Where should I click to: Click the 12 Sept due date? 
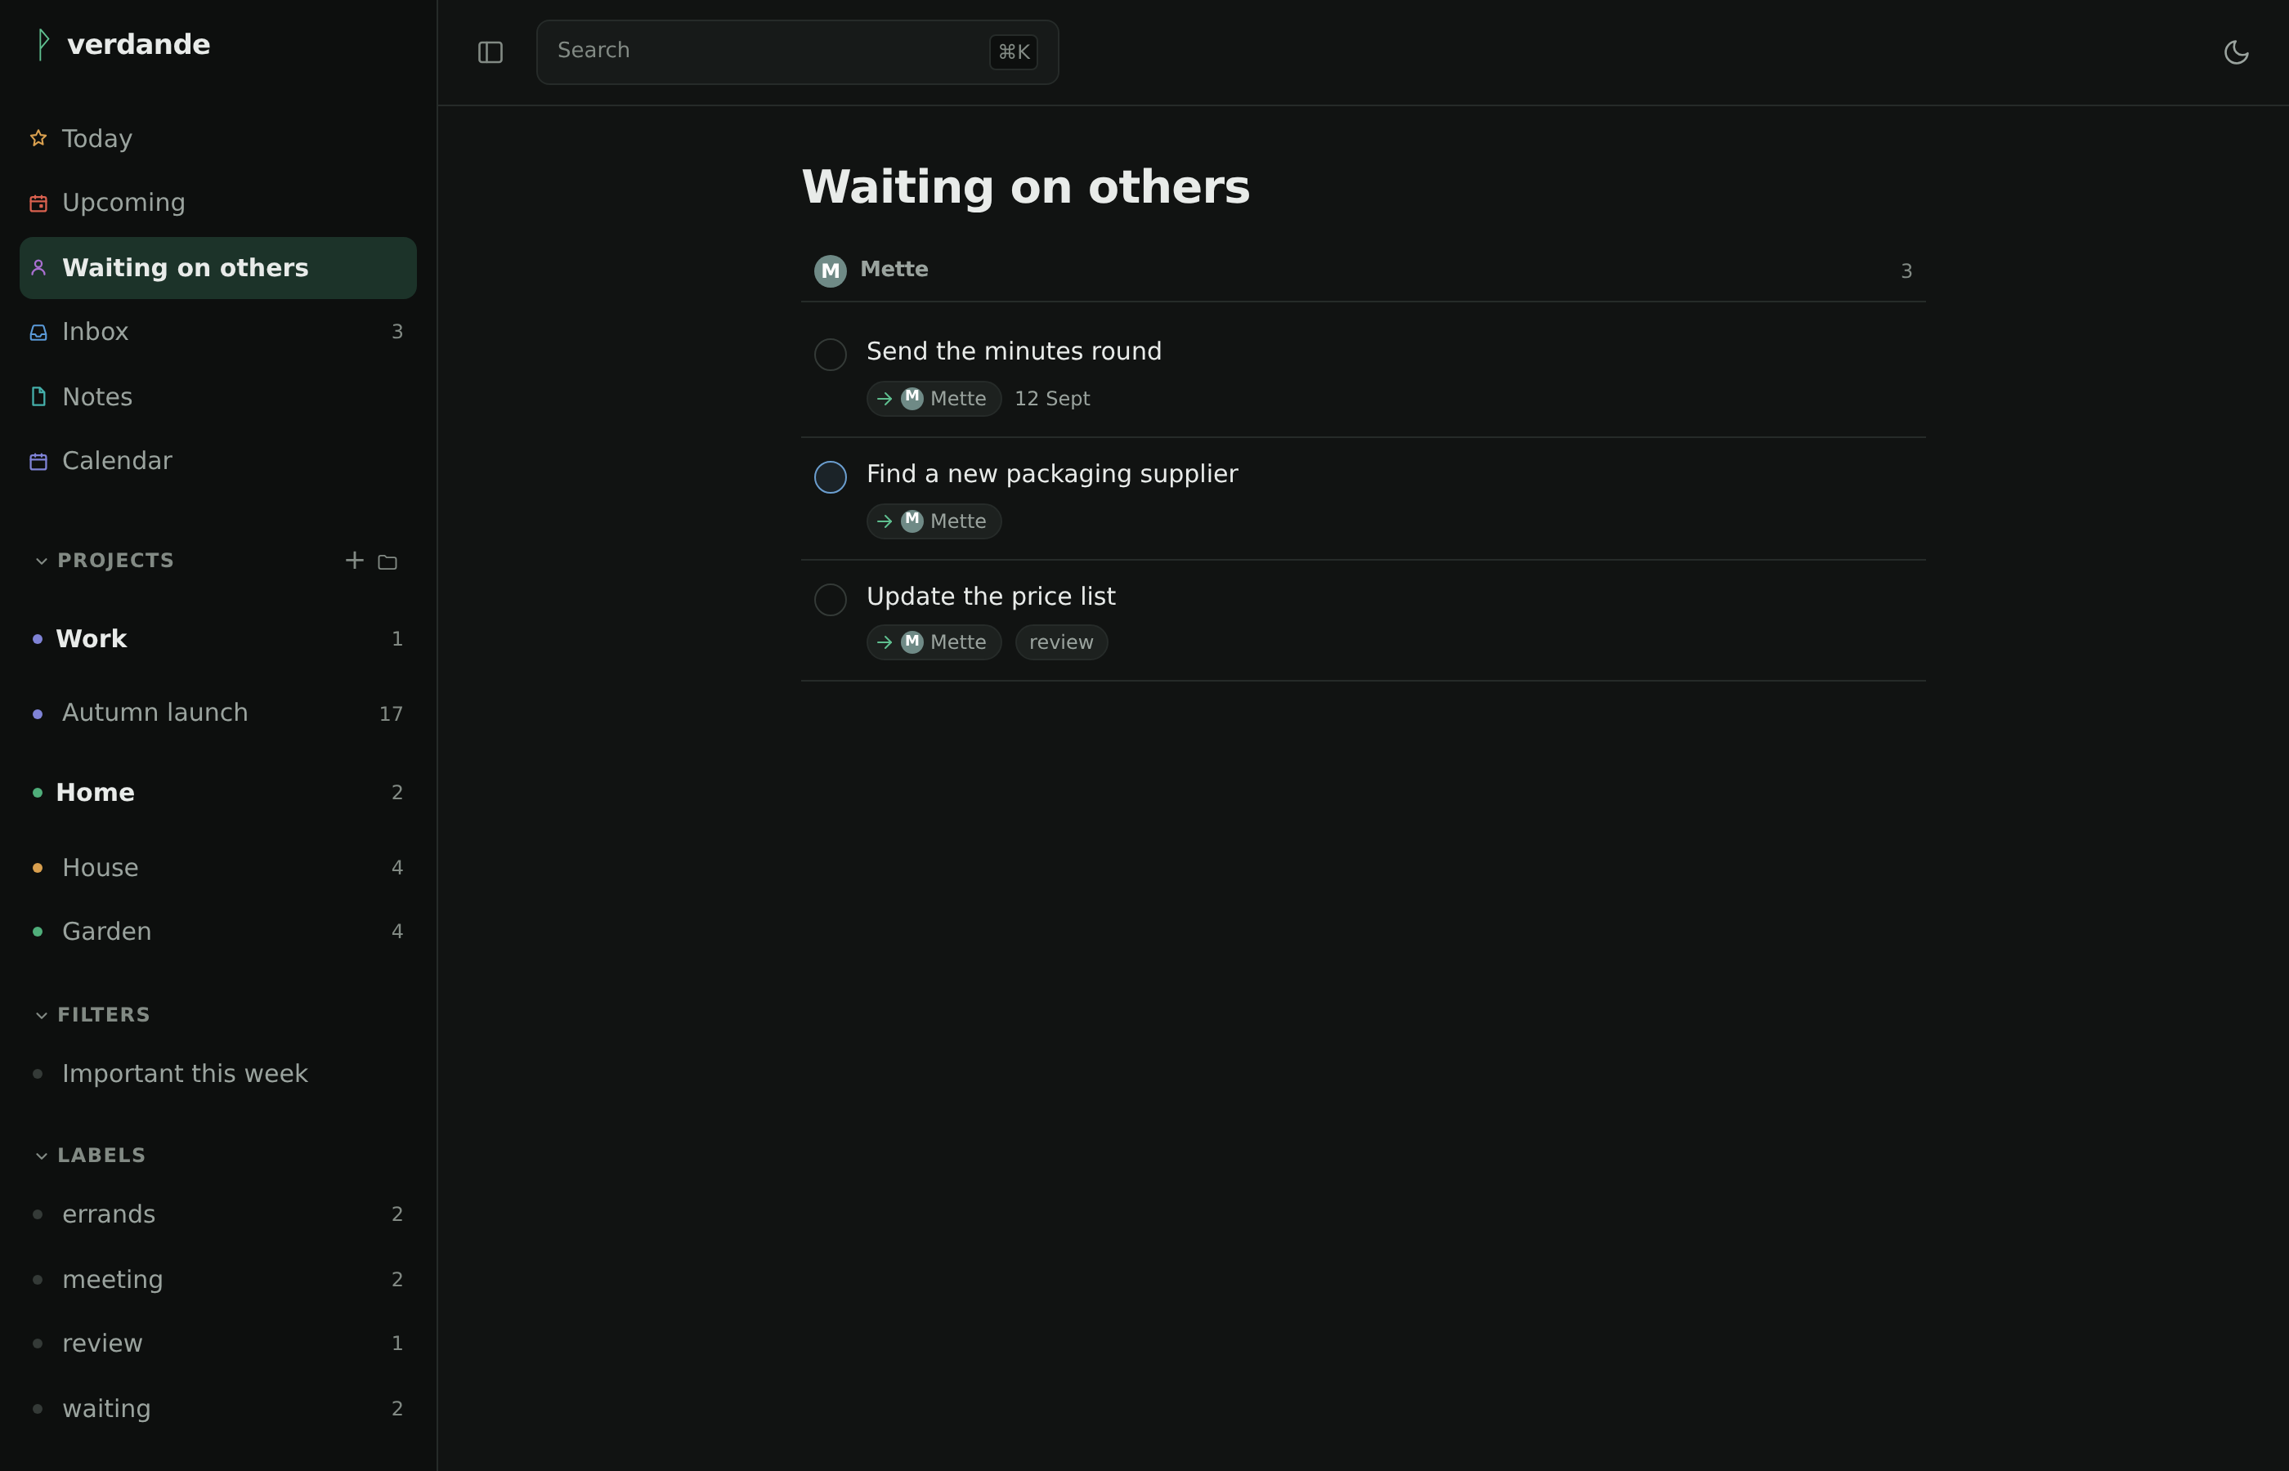[x=1052, y=400]
